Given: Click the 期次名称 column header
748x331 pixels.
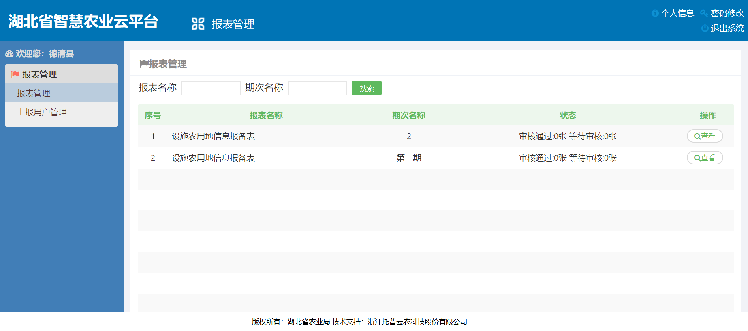Looking at the screenshot, I should click(x=409, y=115).
